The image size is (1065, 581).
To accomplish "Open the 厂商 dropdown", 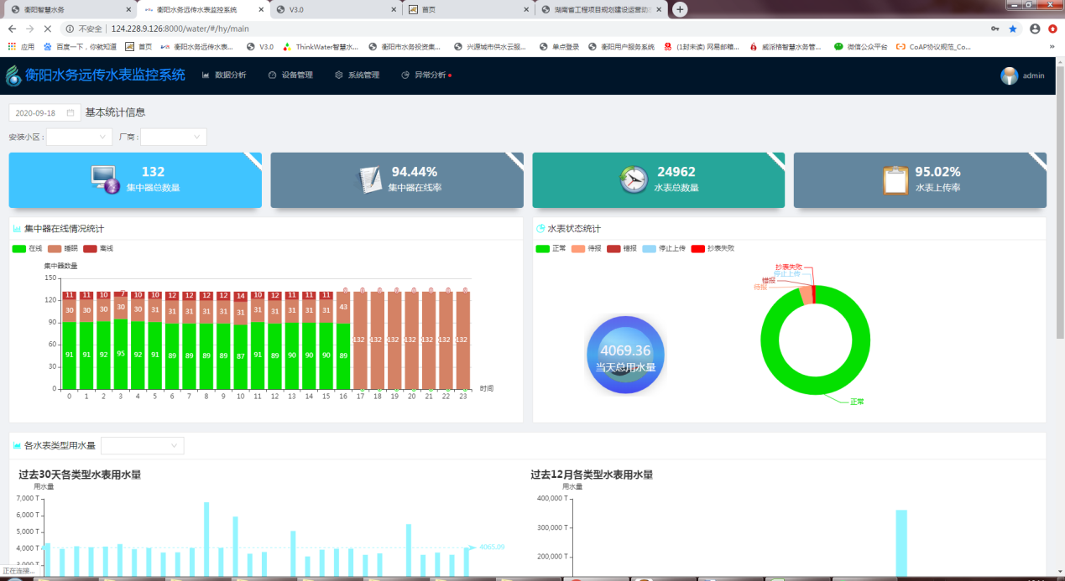I will point(173,137).
